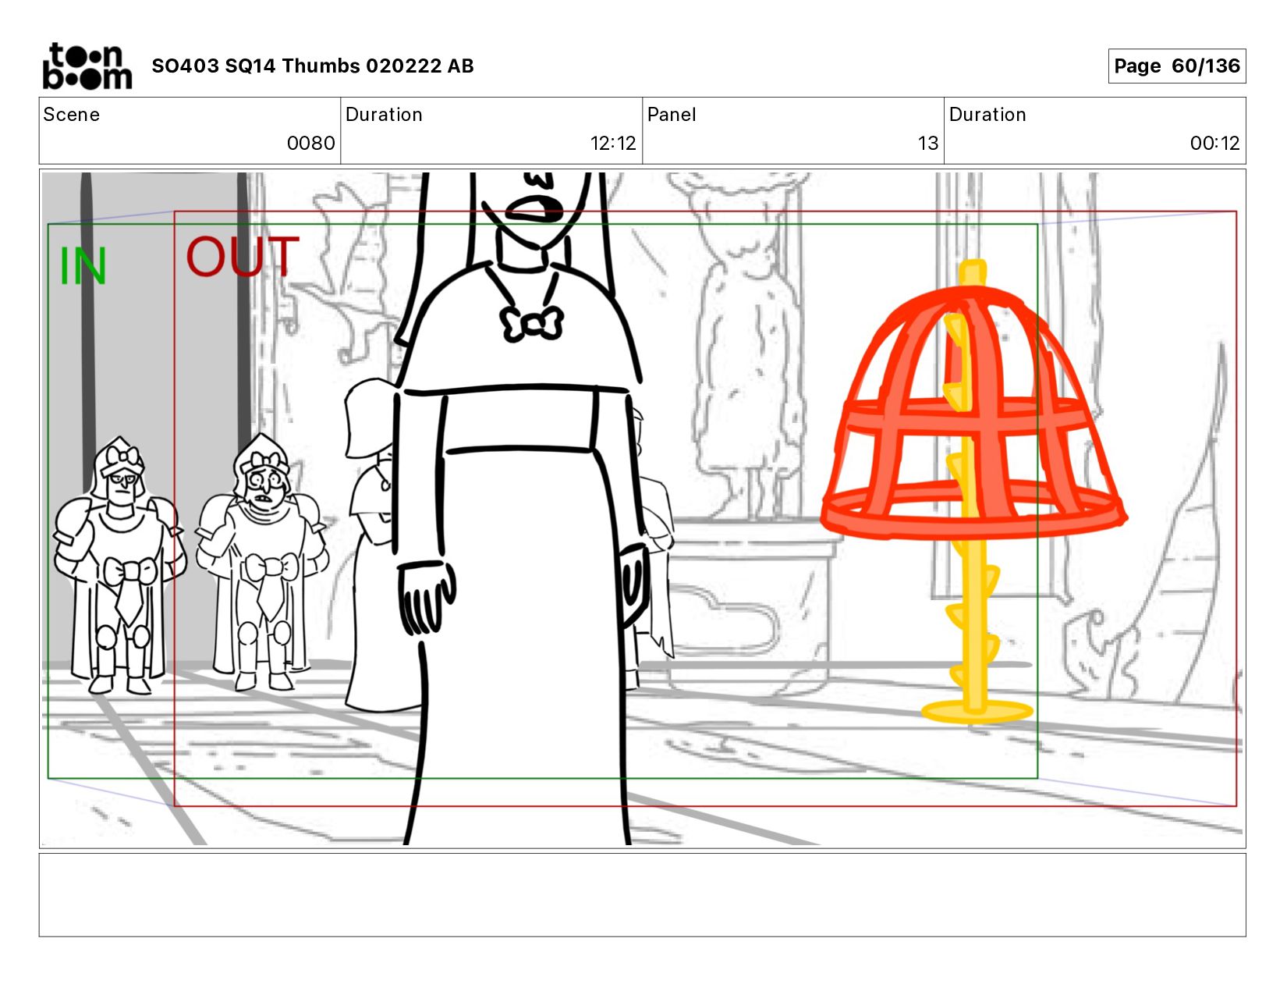Click the storyboard title SO403 SQ14 Thumbs

pos(313,66)
